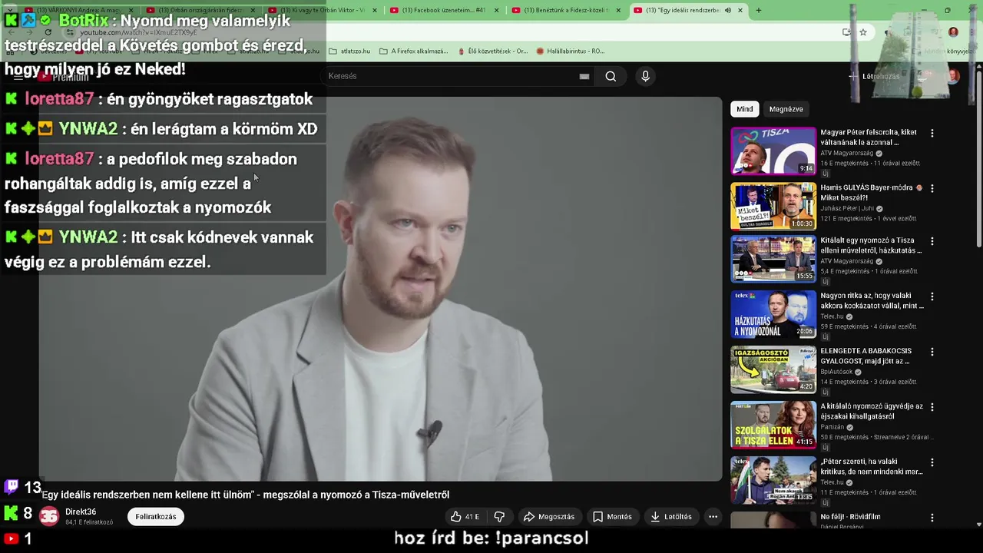Switch to the Facebook üzeneteim #41 tab

(x=445, y=10)
